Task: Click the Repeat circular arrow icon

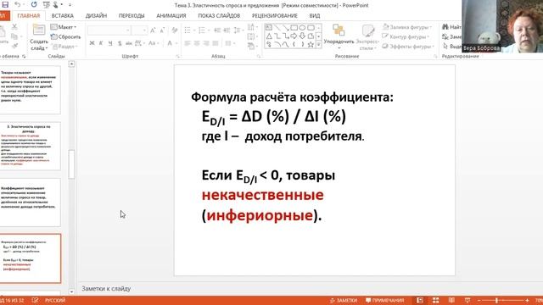Action: [x=34, y=5]
